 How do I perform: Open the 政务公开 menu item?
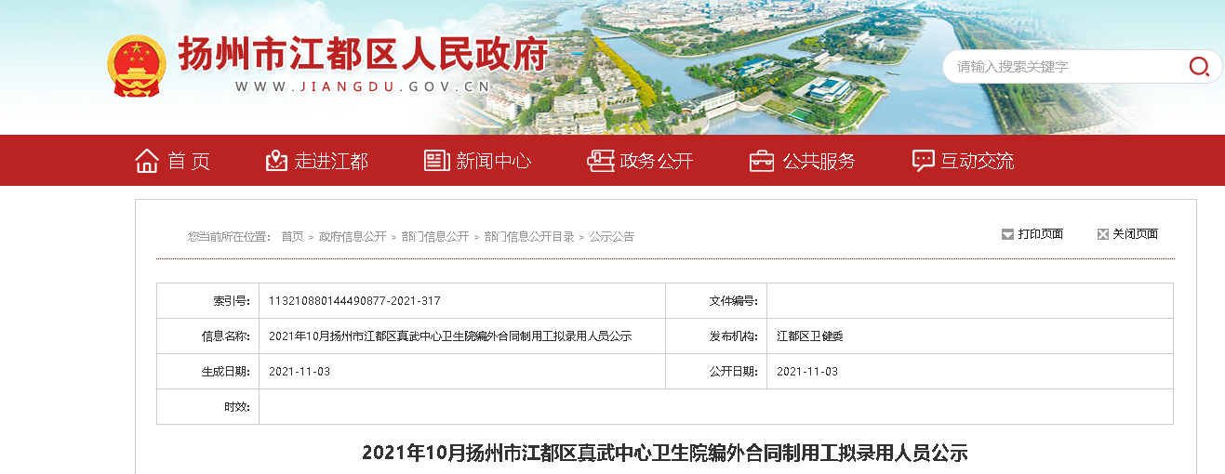click(657, 161)
